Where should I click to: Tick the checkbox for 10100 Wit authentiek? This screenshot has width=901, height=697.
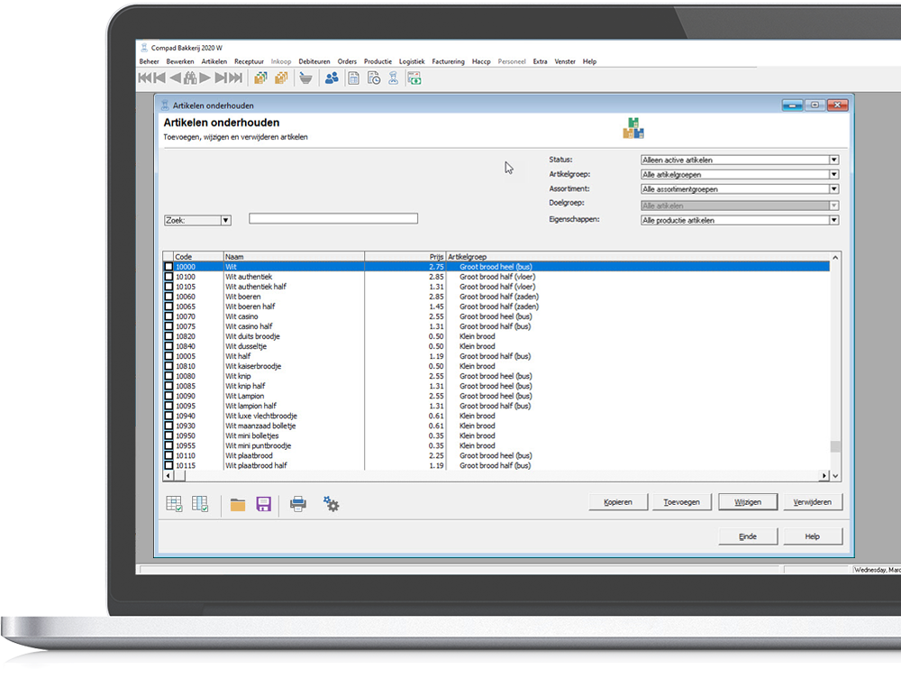tap(168, 277)
